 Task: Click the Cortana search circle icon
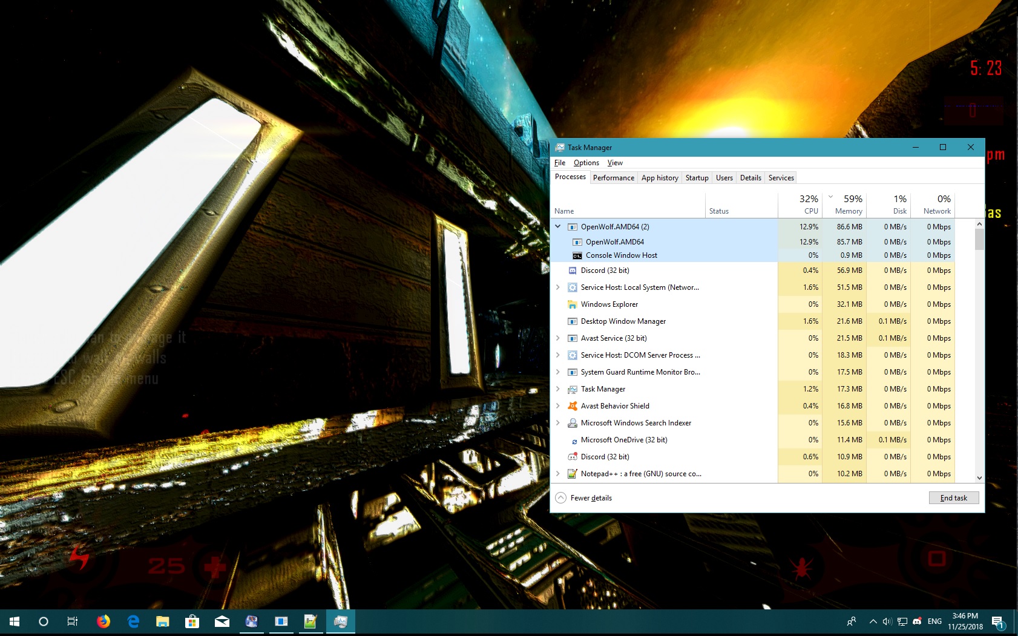coord(44,621)
